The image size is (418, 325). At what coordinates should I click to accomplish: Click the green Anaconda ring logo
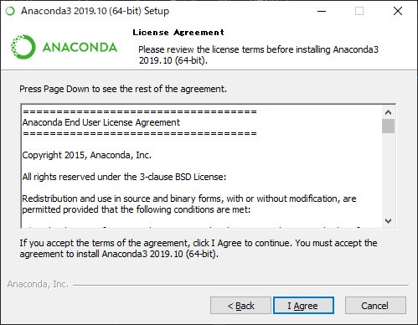pos(23,47)
